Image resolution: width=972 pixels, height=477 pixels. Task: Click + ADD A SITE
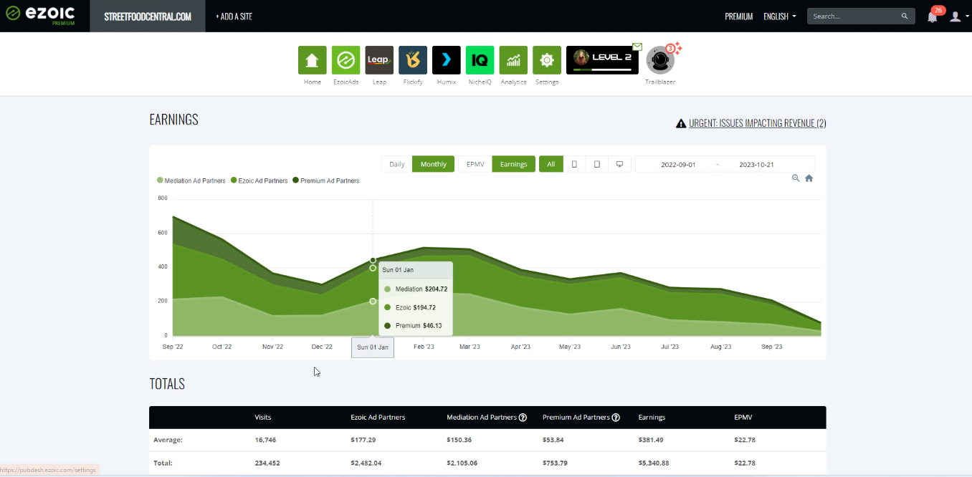(234, 16)
